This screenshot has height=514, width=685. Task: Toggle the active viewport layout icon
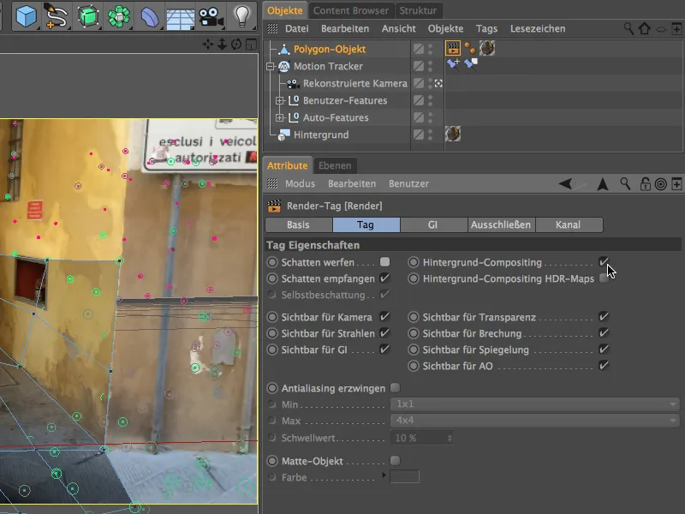251,45
